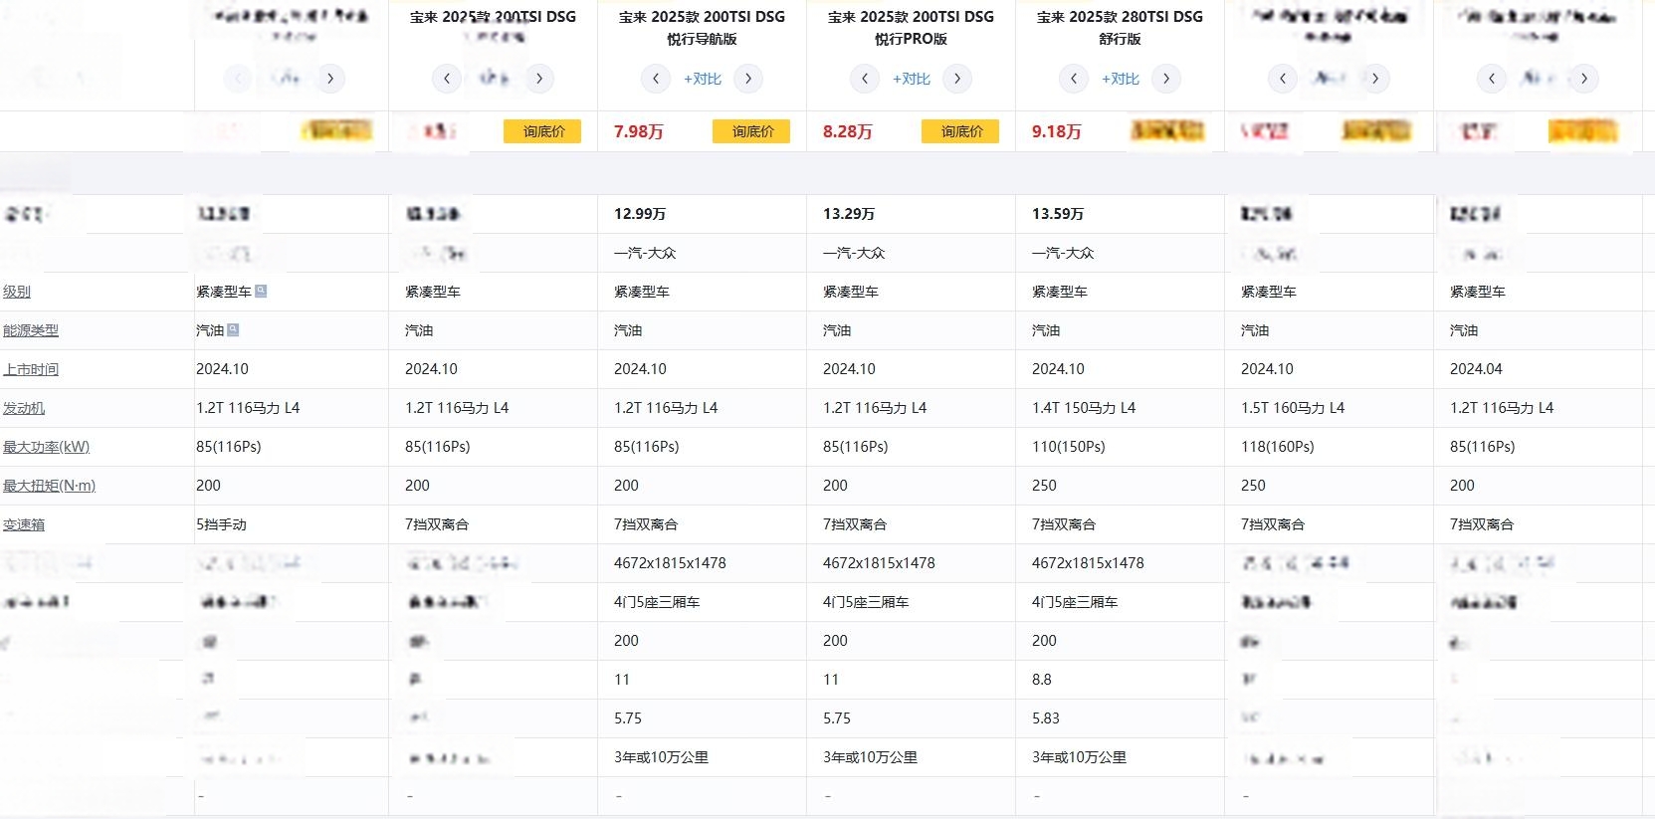1655x819 pixels.
Task: Open the 能源类型 row label link
Action: coord(31,330)
